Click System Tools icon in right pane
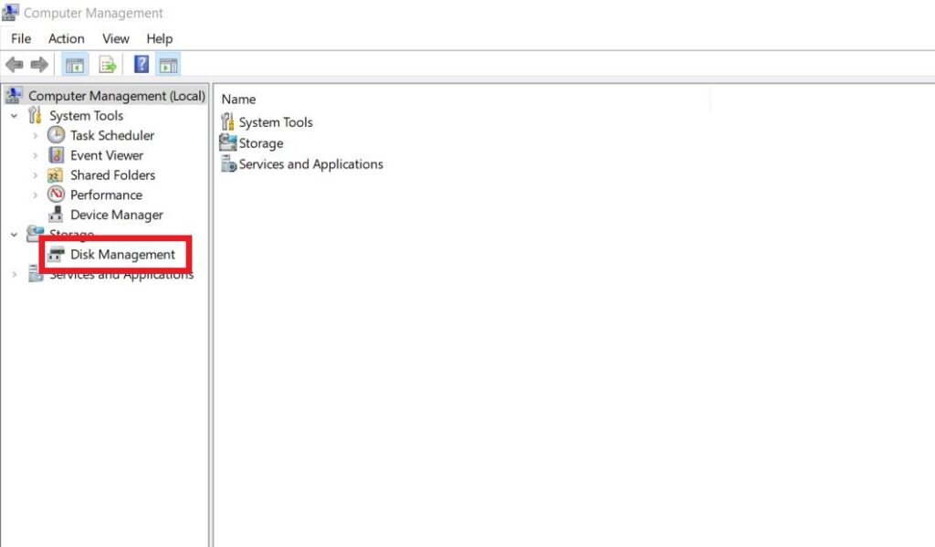 (227, 121)
